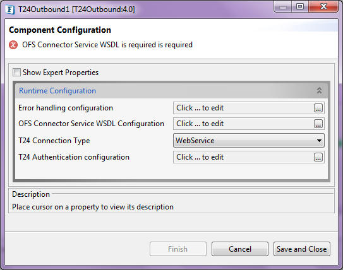Click the app icon in title bar

click(10, 9)
